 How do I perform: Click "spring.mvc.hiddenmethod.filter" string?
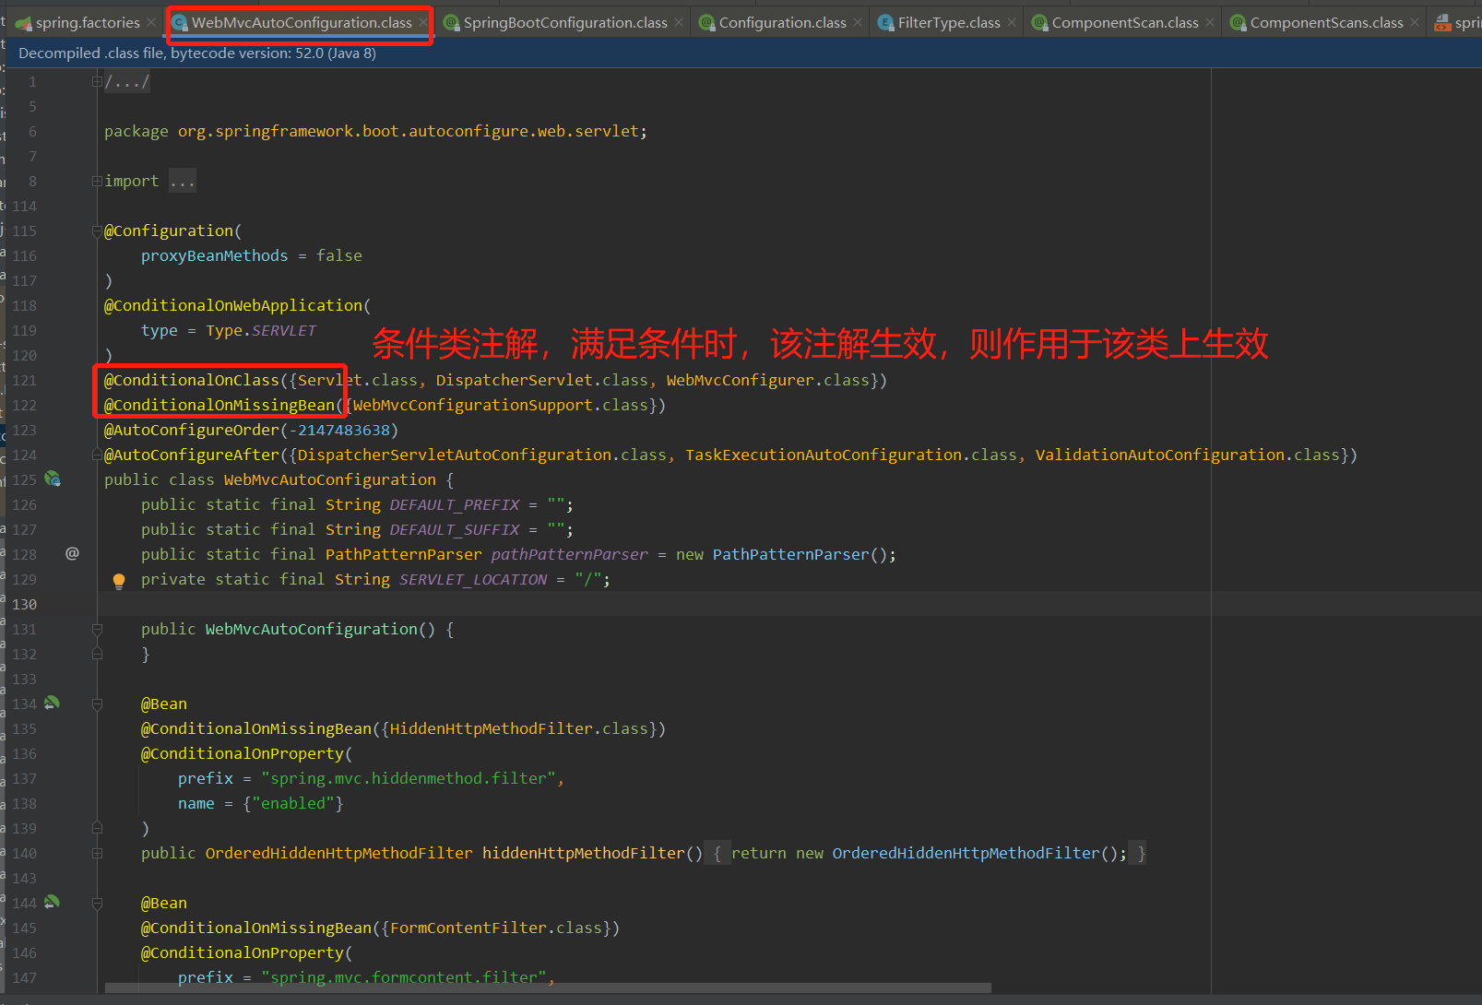(x=409, y=778)
